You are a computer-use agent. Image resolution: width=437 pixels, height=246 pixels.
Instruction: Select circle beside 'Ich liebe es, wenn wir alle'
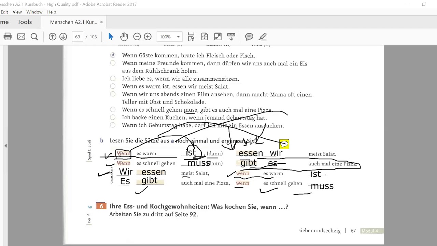113,78
